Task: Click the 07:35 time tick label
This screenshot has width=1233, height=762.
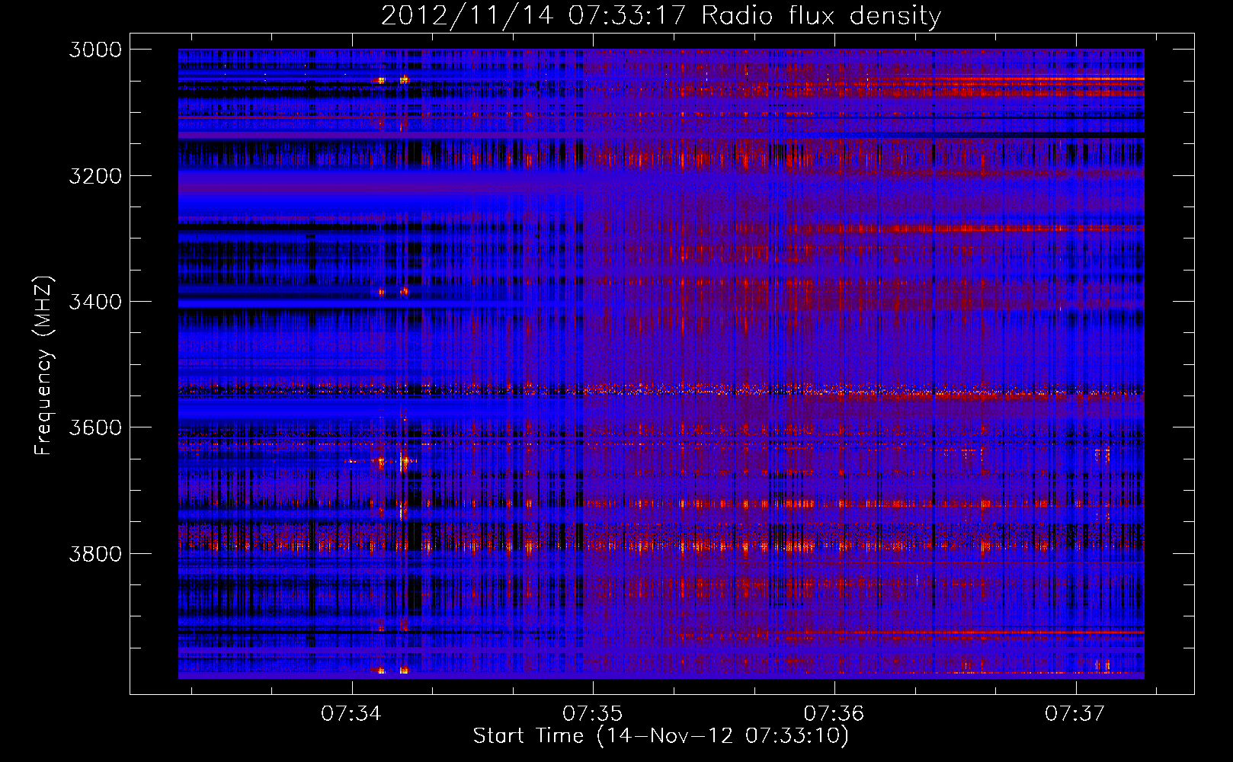Action: coord(592,714)
